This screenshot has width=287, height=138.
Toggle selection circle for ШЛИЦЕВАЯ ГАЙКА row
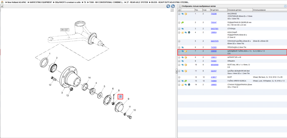click(x=179, y=51)
